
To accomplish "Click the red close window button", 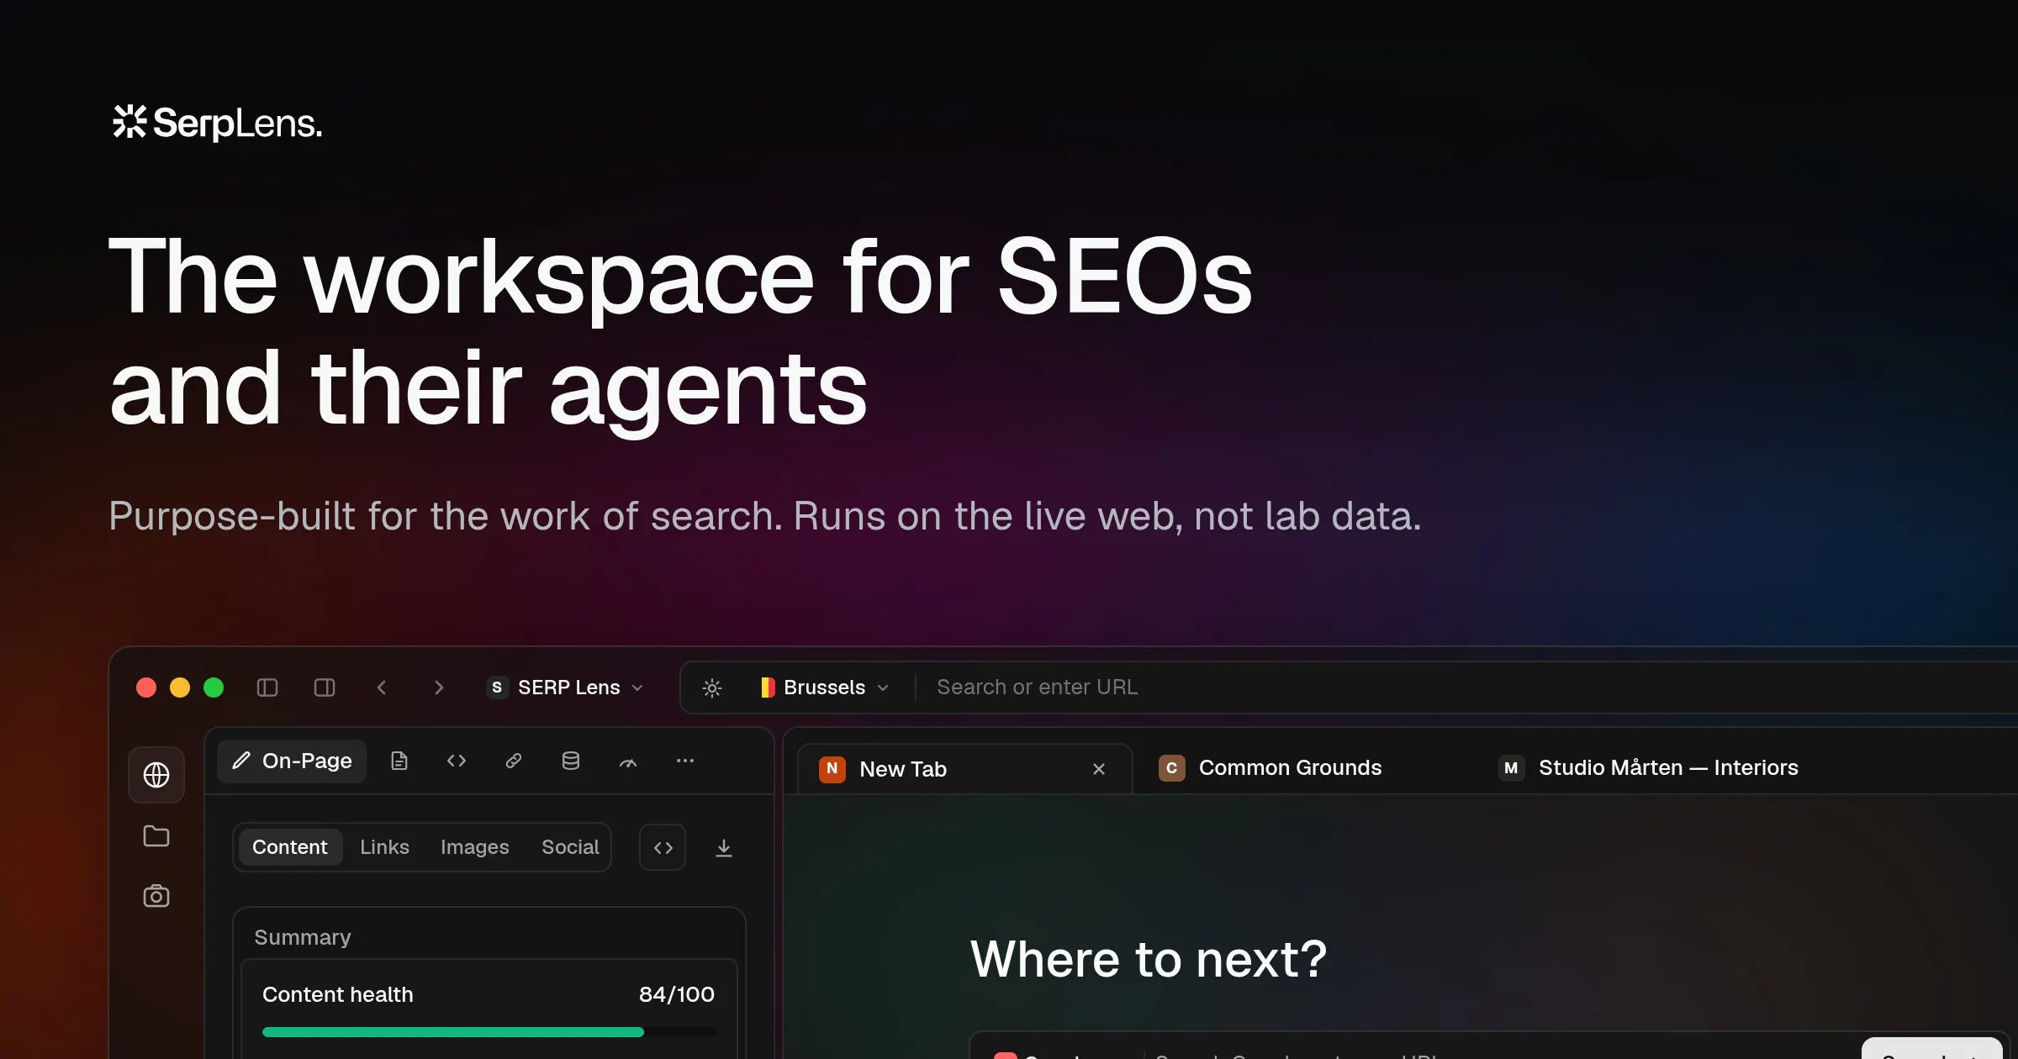I will pyautogui.click(x=146, y=688).
